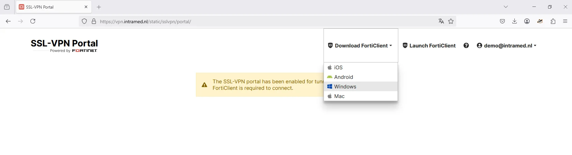Click the Save to Pocket icon
572x155 pixels.
click(x=502, y=21)
